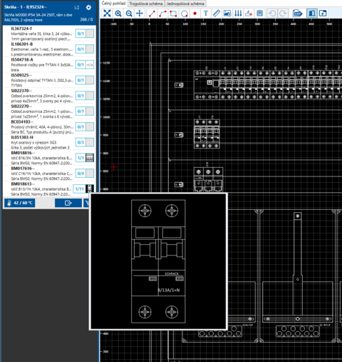Toggle the split side panel view button
This screenshot has height=362, width=342.
(311, 14)
